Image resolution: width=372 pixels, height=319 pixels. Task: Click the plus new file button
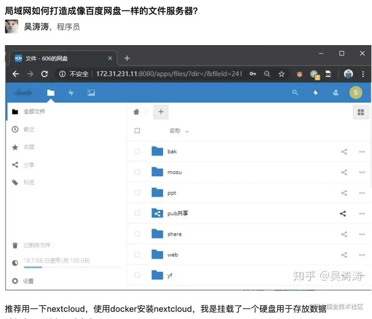161,112
